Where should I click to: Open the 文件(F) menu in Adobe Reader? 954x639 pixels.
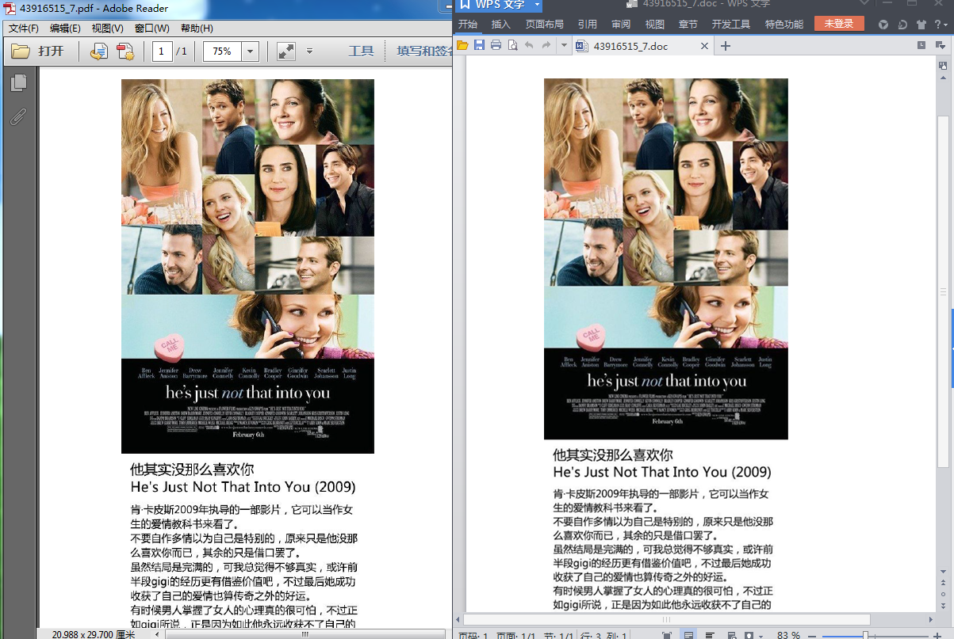pyautogui.click(x=24, y=29)
